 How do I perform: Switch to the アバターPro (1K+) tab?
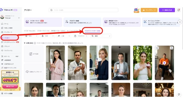(x=30, y=31)
